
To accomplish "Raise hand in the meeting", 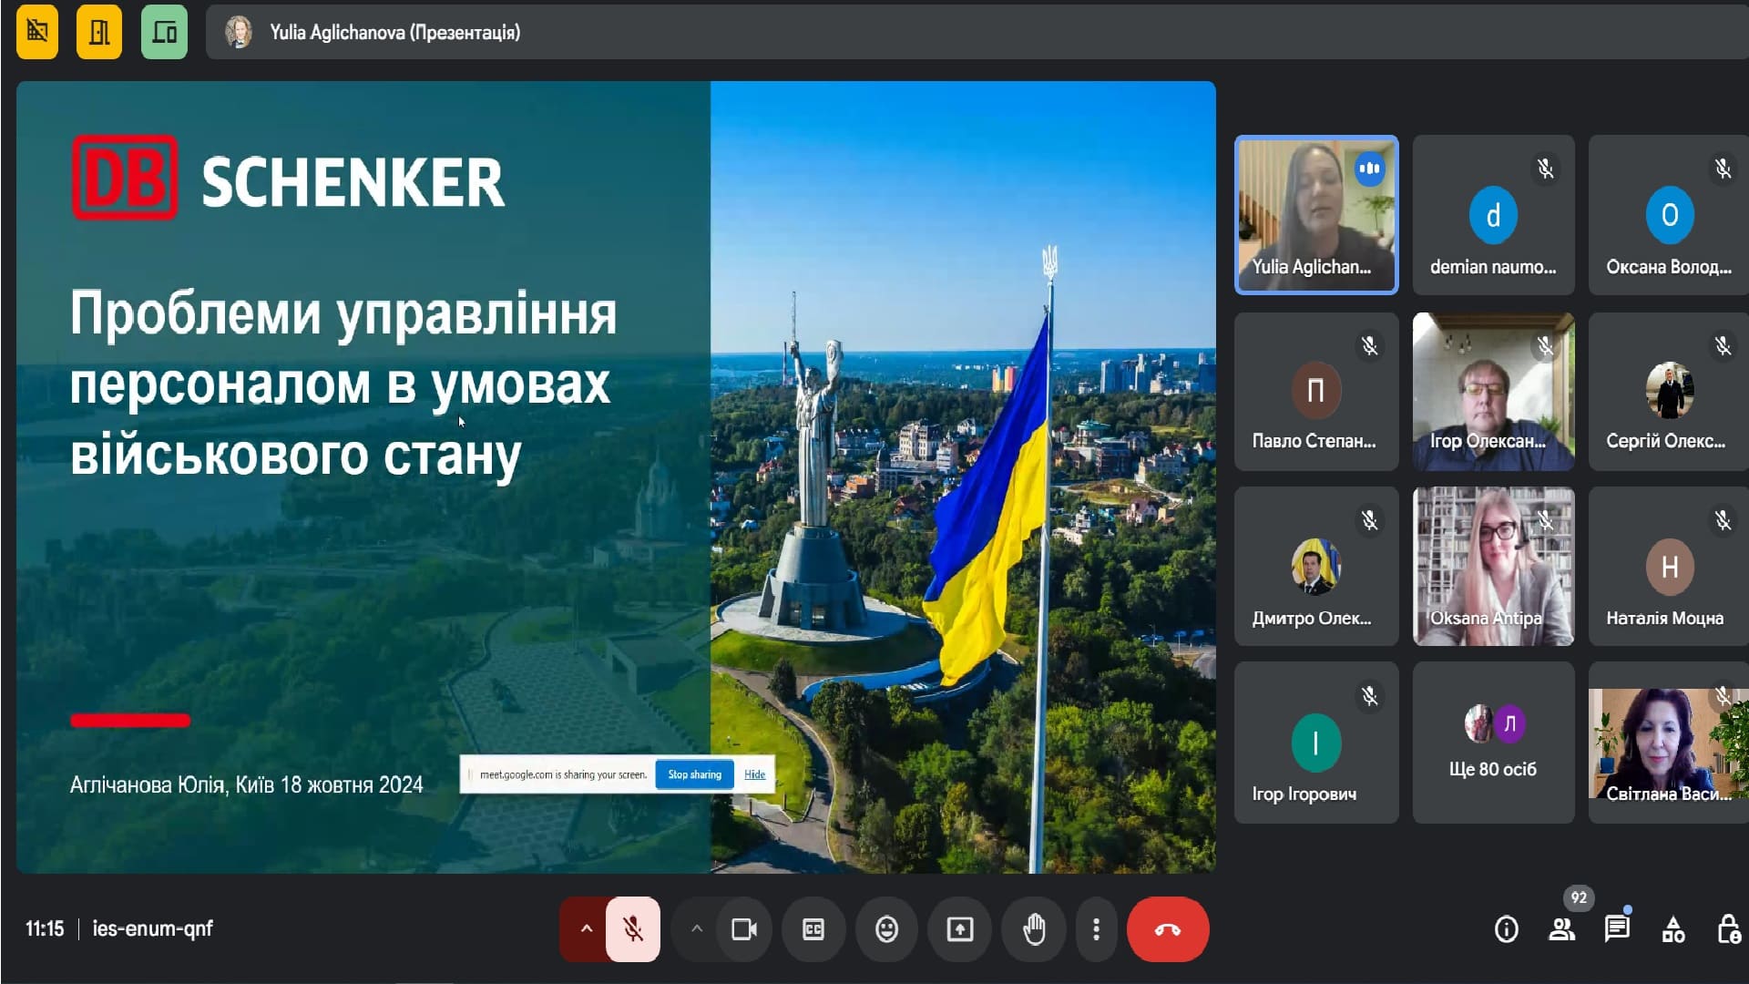I will click(1034, 929).
